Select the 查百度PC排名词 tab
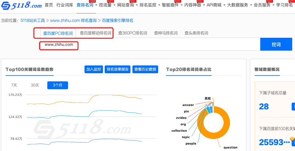 58,33
